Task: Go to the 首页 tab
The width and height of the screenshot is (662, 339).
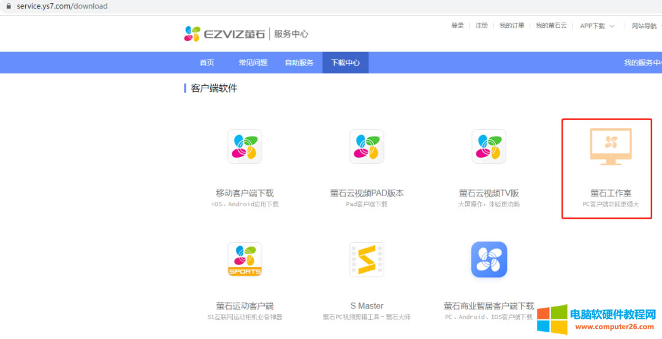Action: 207,63
